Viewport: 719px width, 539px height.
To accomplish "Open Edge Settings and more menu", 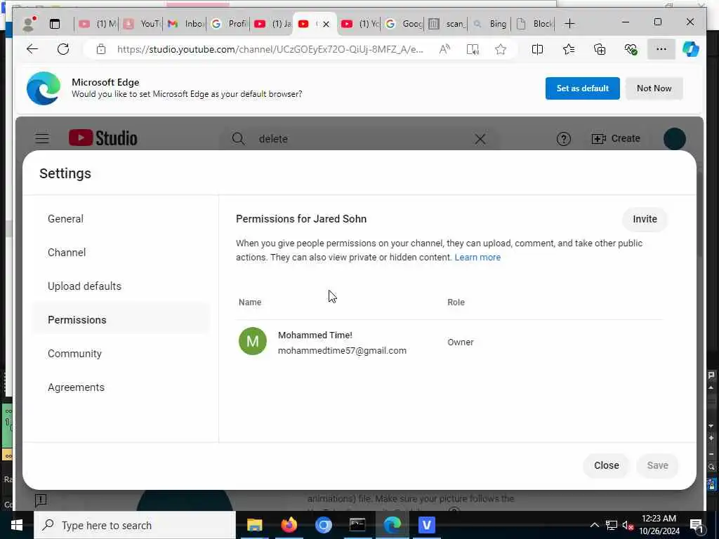I will pos(661,50).
